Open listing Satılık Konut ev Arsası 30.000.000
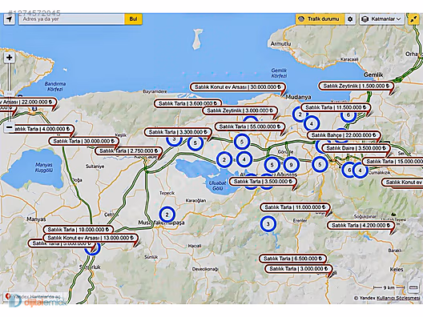 [x=238, y=87]
